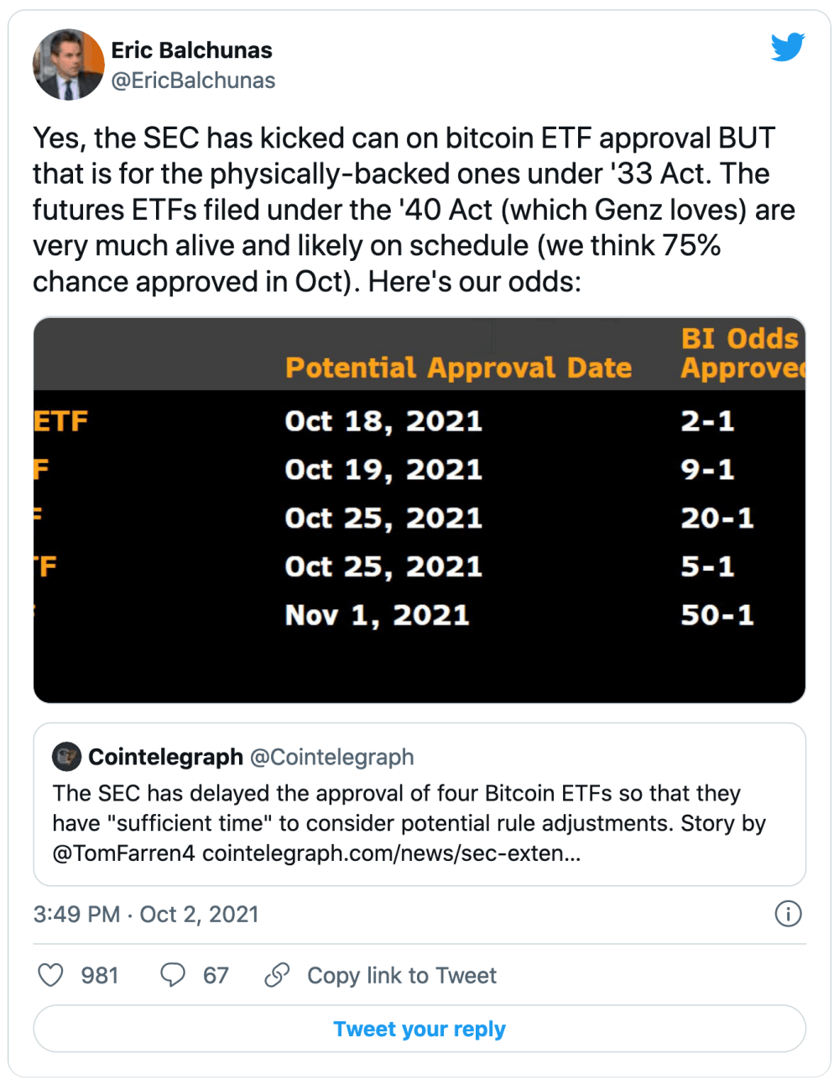Open the quoted Cointelegraph tweet
The image size is (839, 1085).
(419, 805)
